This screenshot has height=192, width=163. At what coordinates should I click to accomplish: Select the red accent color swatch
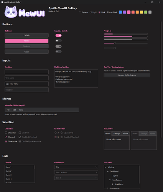pos(133,12)
